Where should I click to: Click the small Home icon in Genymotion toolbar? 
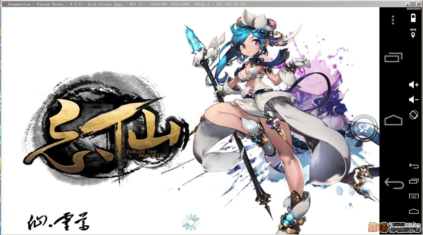click(x=414, y=211)
